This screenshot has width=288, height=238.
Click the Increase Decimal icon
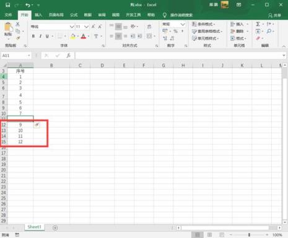point(165,38)
